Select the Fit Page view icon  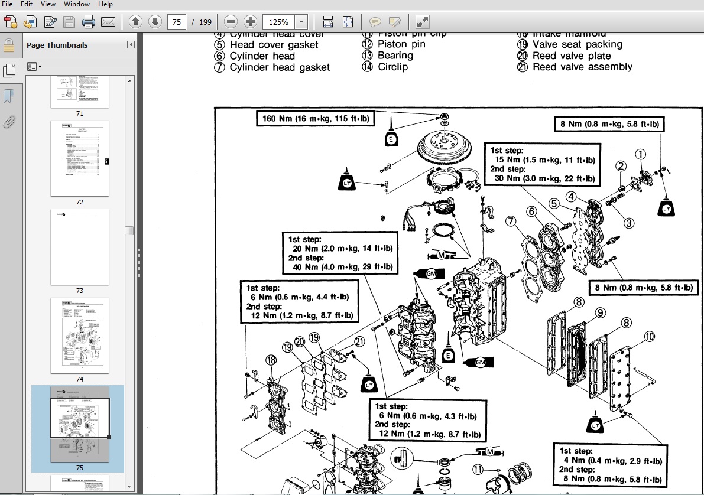pyautogui.click(x=346, y=22)
